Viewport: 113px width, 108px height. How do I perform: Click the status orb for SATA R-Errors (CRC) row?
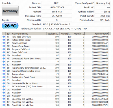(4, 86)
